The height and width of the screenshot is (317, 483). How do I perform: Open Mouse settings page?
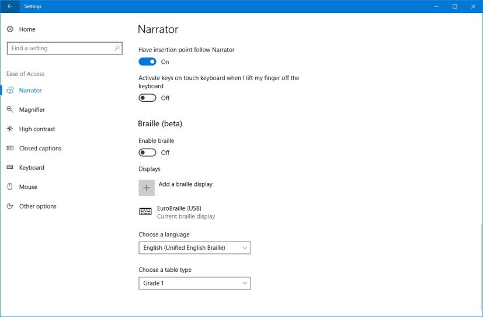pos(28,187)
